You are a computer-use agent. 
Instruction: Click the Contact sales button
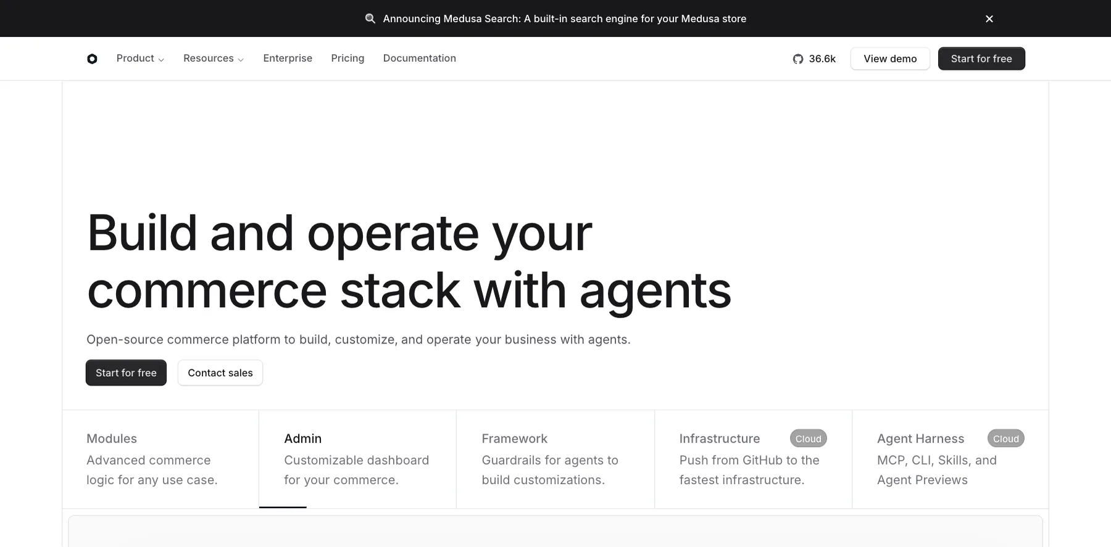220,372
